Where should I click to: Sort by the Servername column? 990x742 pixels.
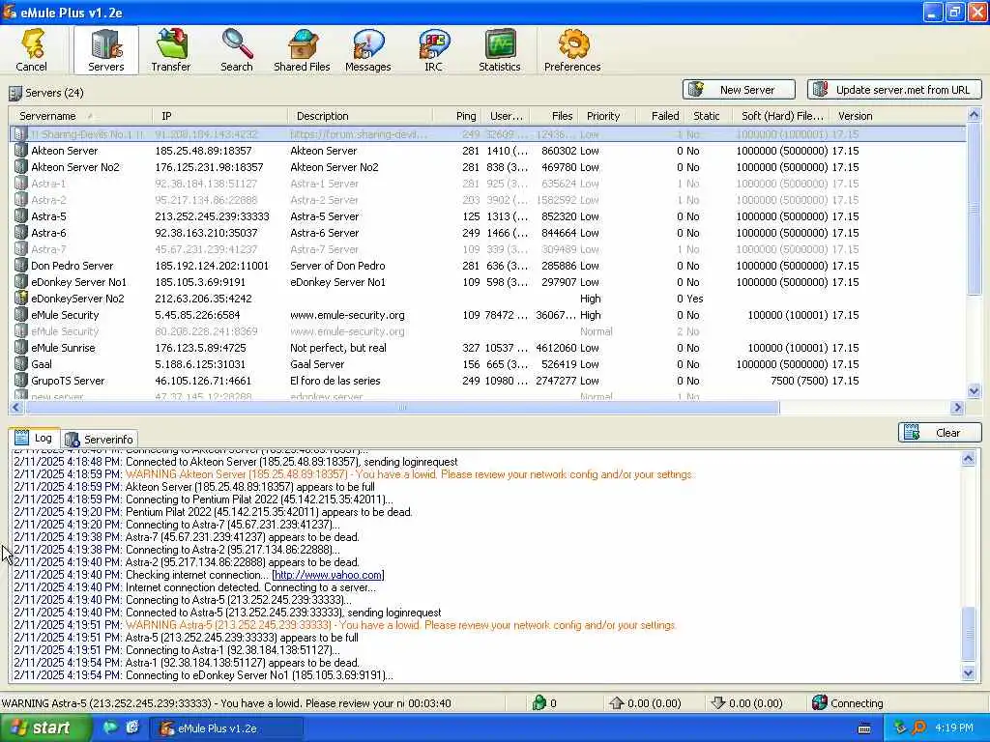(x=80, y=116)
